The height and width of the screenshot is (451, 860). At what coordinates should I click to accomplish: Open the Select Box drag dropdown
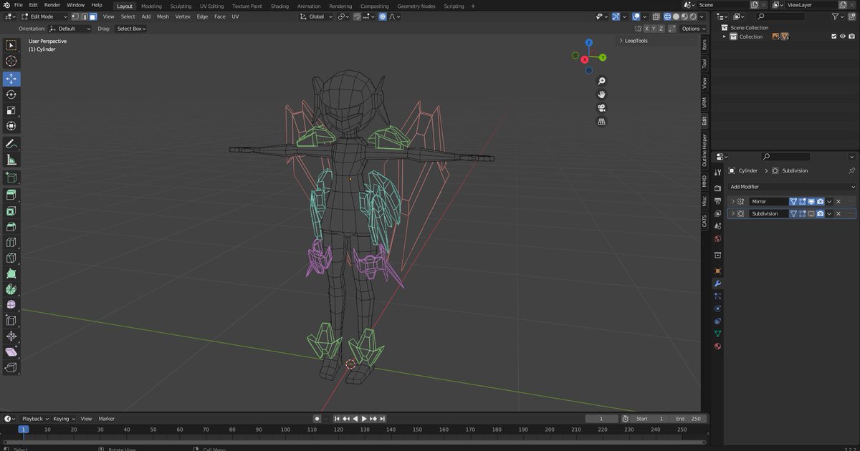click(131, 29)
